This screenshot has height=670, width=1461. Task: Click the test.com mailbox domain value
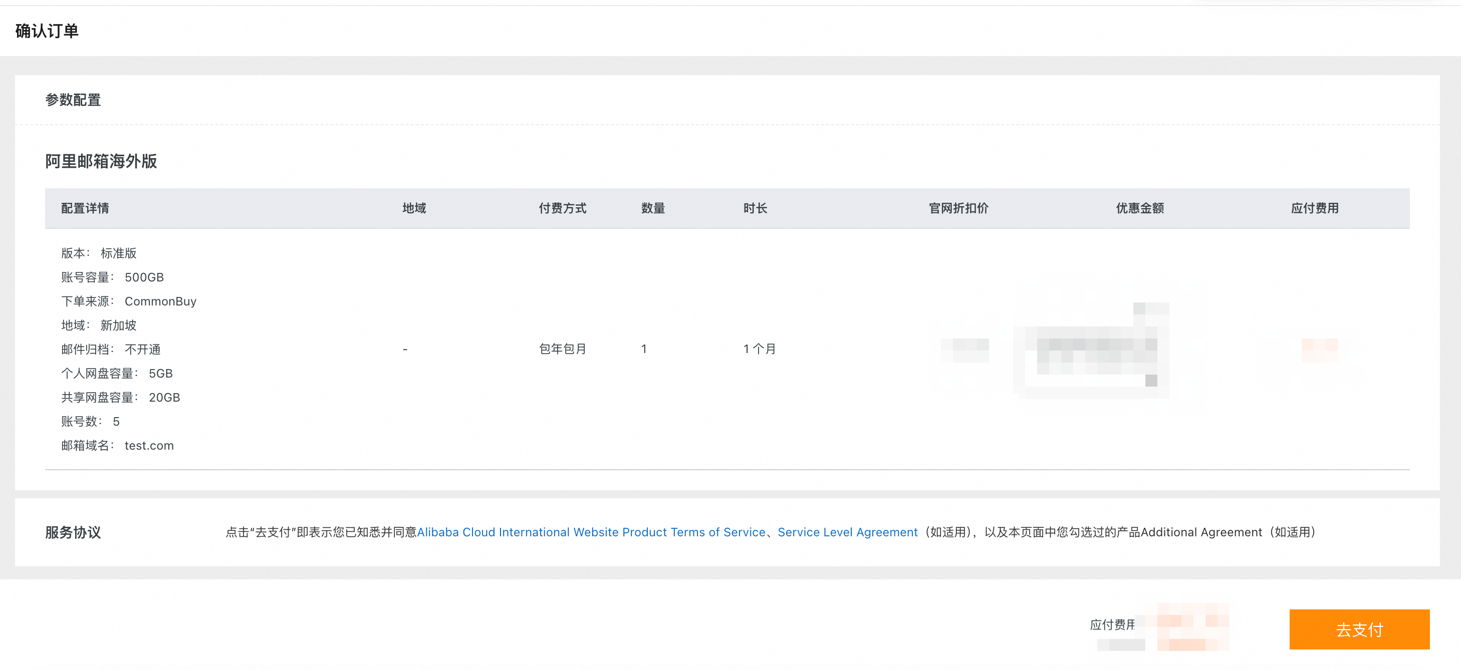[x=149, y=445]
